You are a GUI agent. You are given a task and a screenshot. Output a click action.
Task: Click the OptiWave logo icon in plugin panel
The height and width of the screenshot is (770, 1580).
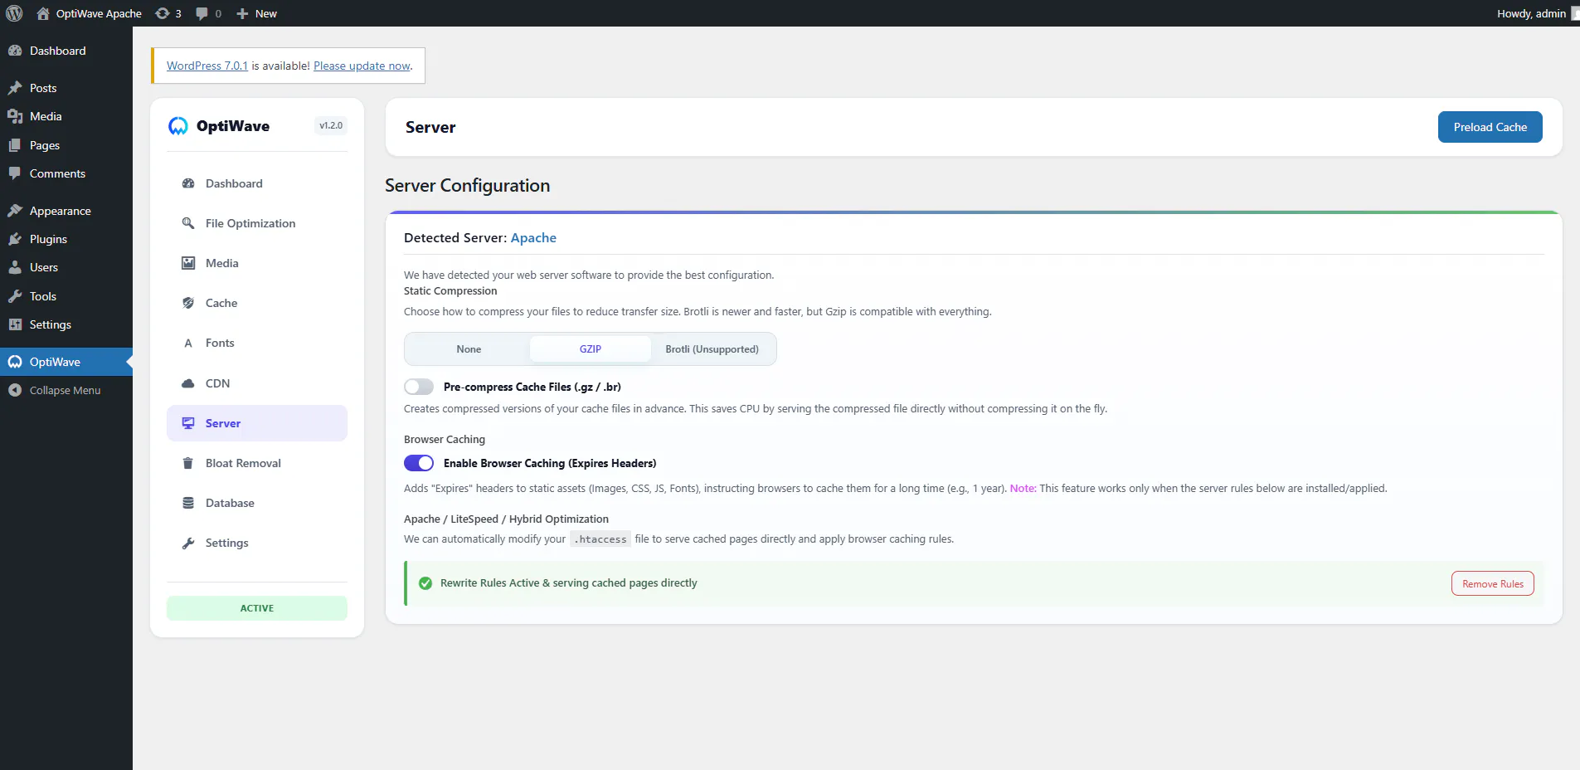(x=178, y=126)
